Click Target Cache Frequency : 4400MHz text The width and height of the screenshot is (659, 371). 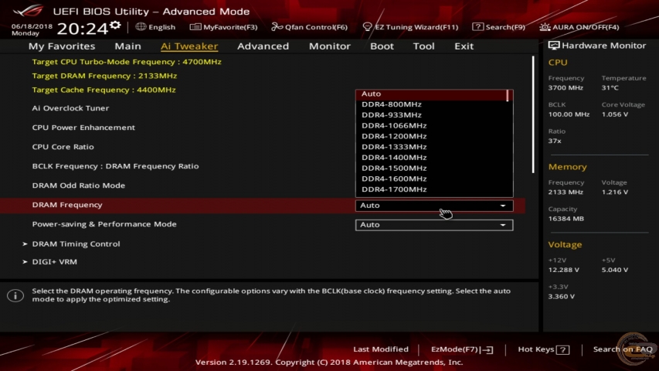click(104, 90)
